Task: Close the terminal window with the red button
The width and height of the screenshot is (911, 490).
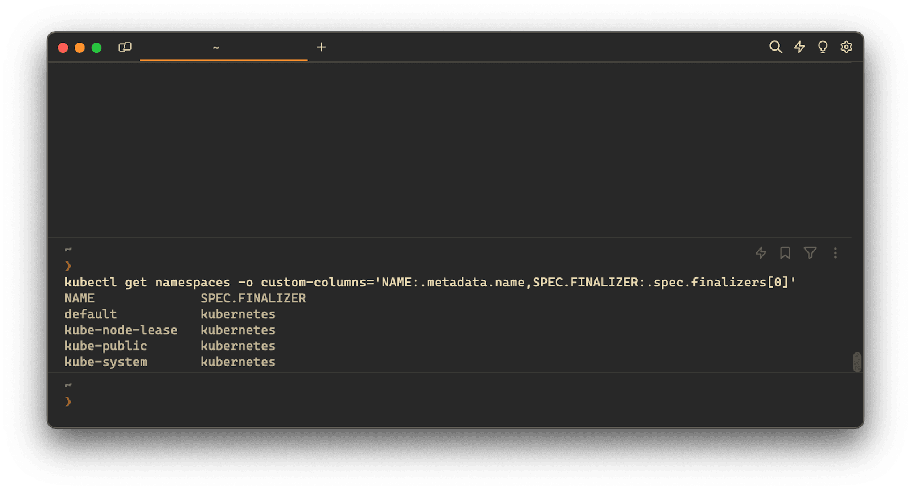Action: [x=63, y=48]
